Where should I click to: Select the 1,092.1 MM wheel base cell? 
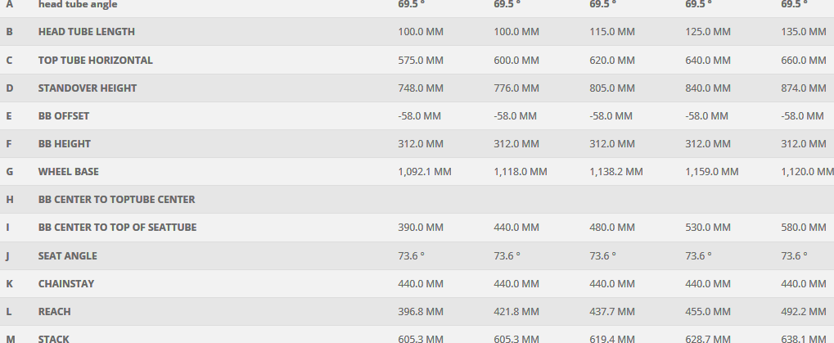tap(424, 172)
